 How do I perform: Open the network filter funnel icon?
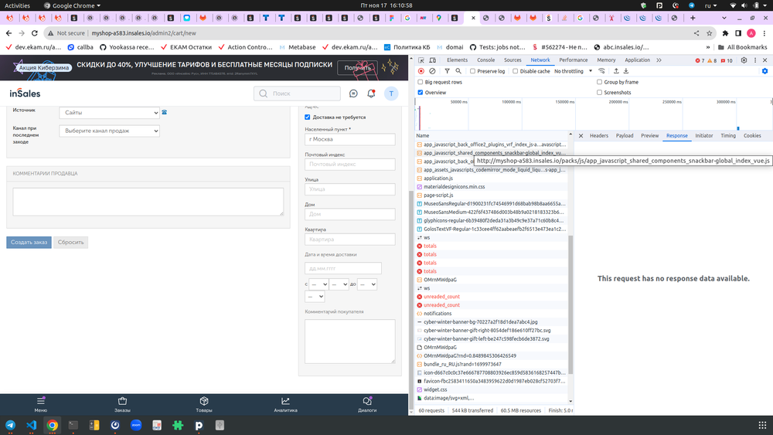[x=446, y=71]
